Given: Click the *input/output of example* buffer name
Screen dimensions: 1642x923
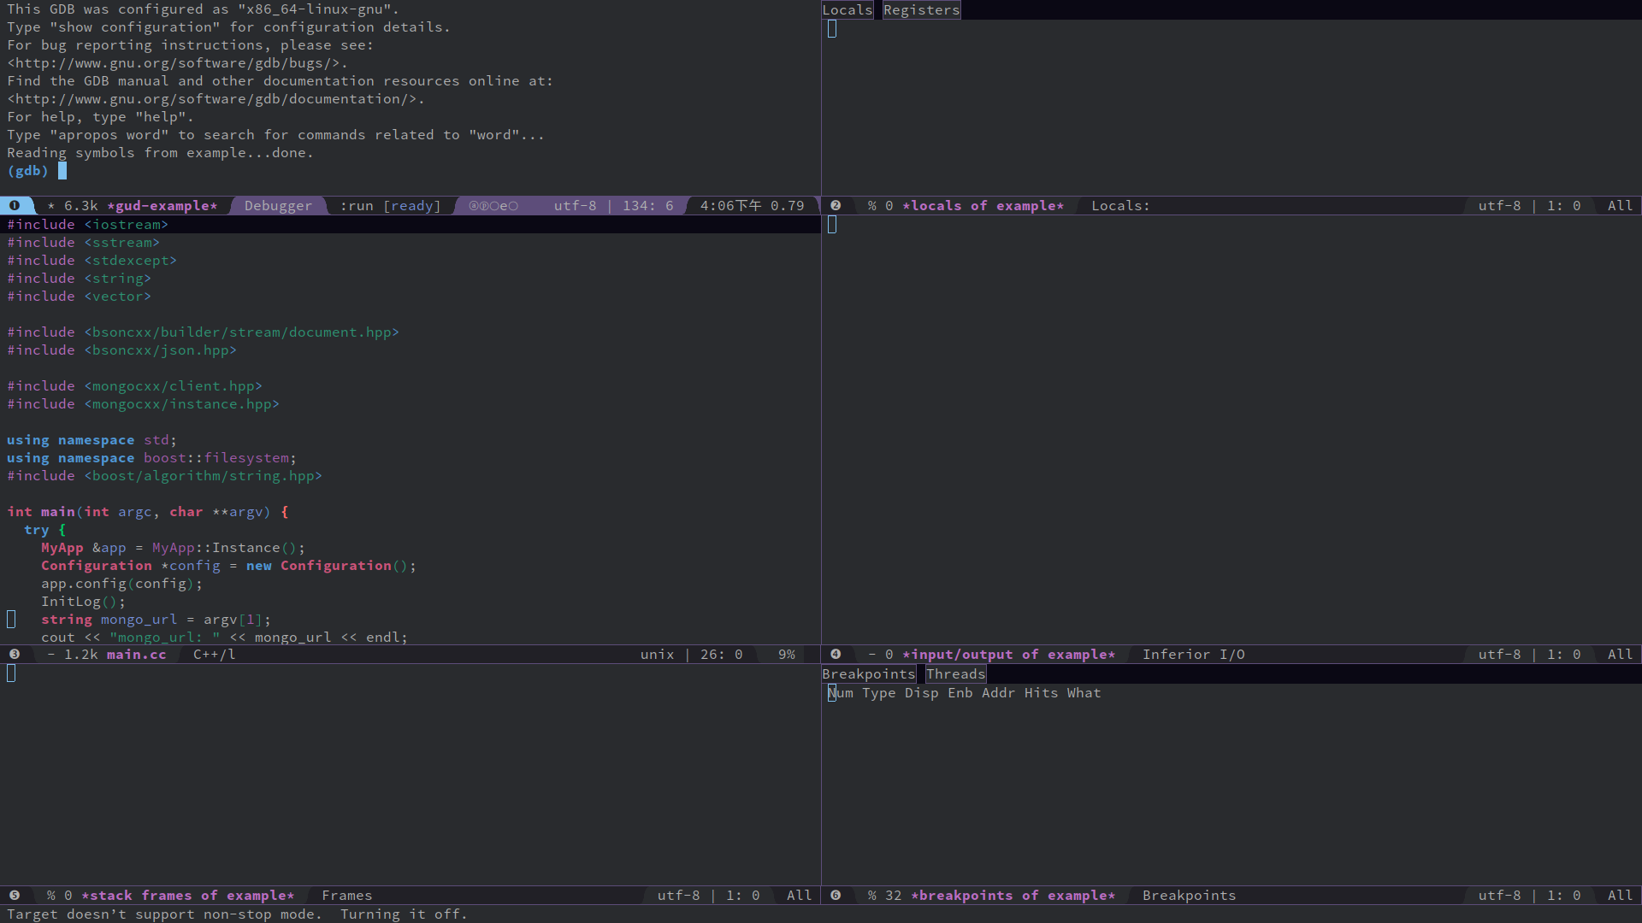Looking at the screenshot, I should [1009, 655].
